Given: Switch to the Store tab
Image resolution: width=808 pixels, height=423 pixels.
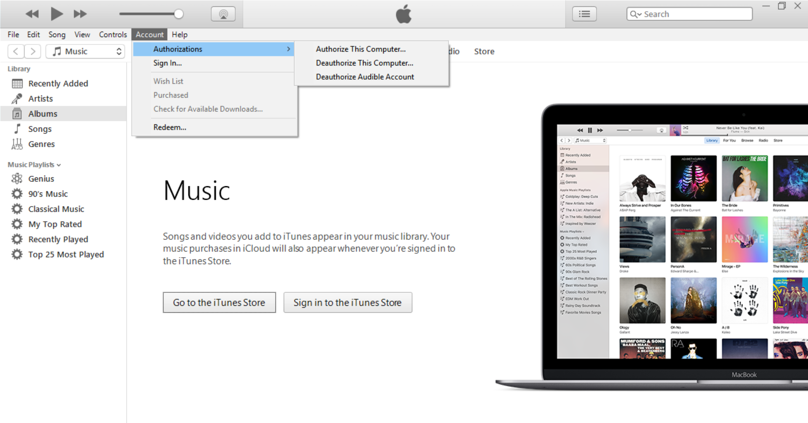Looking at the screenshot, I should (484, 51).
